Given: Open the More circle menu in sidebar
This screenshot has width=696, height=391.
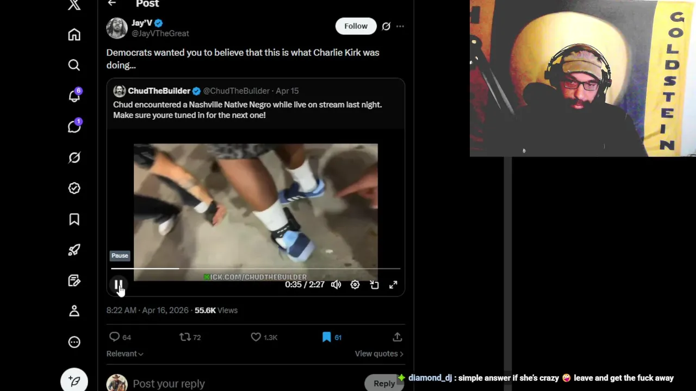Looking at the screenshot, I should [74, 342].
